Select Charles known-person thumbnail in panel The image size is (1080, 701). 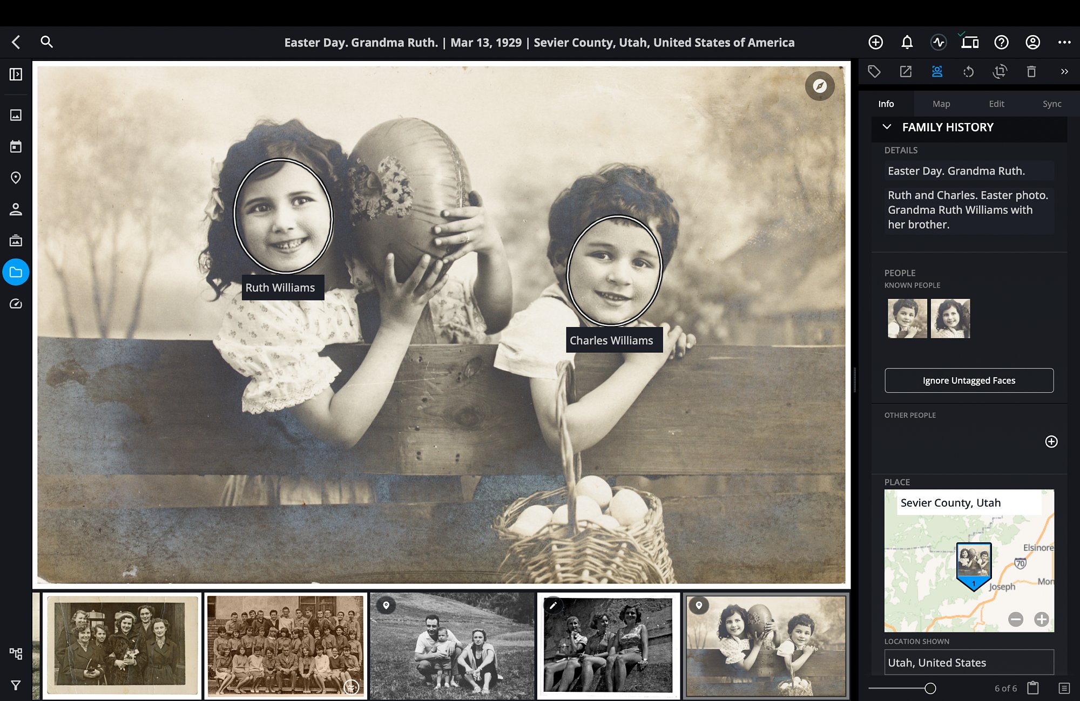point(907,318)
